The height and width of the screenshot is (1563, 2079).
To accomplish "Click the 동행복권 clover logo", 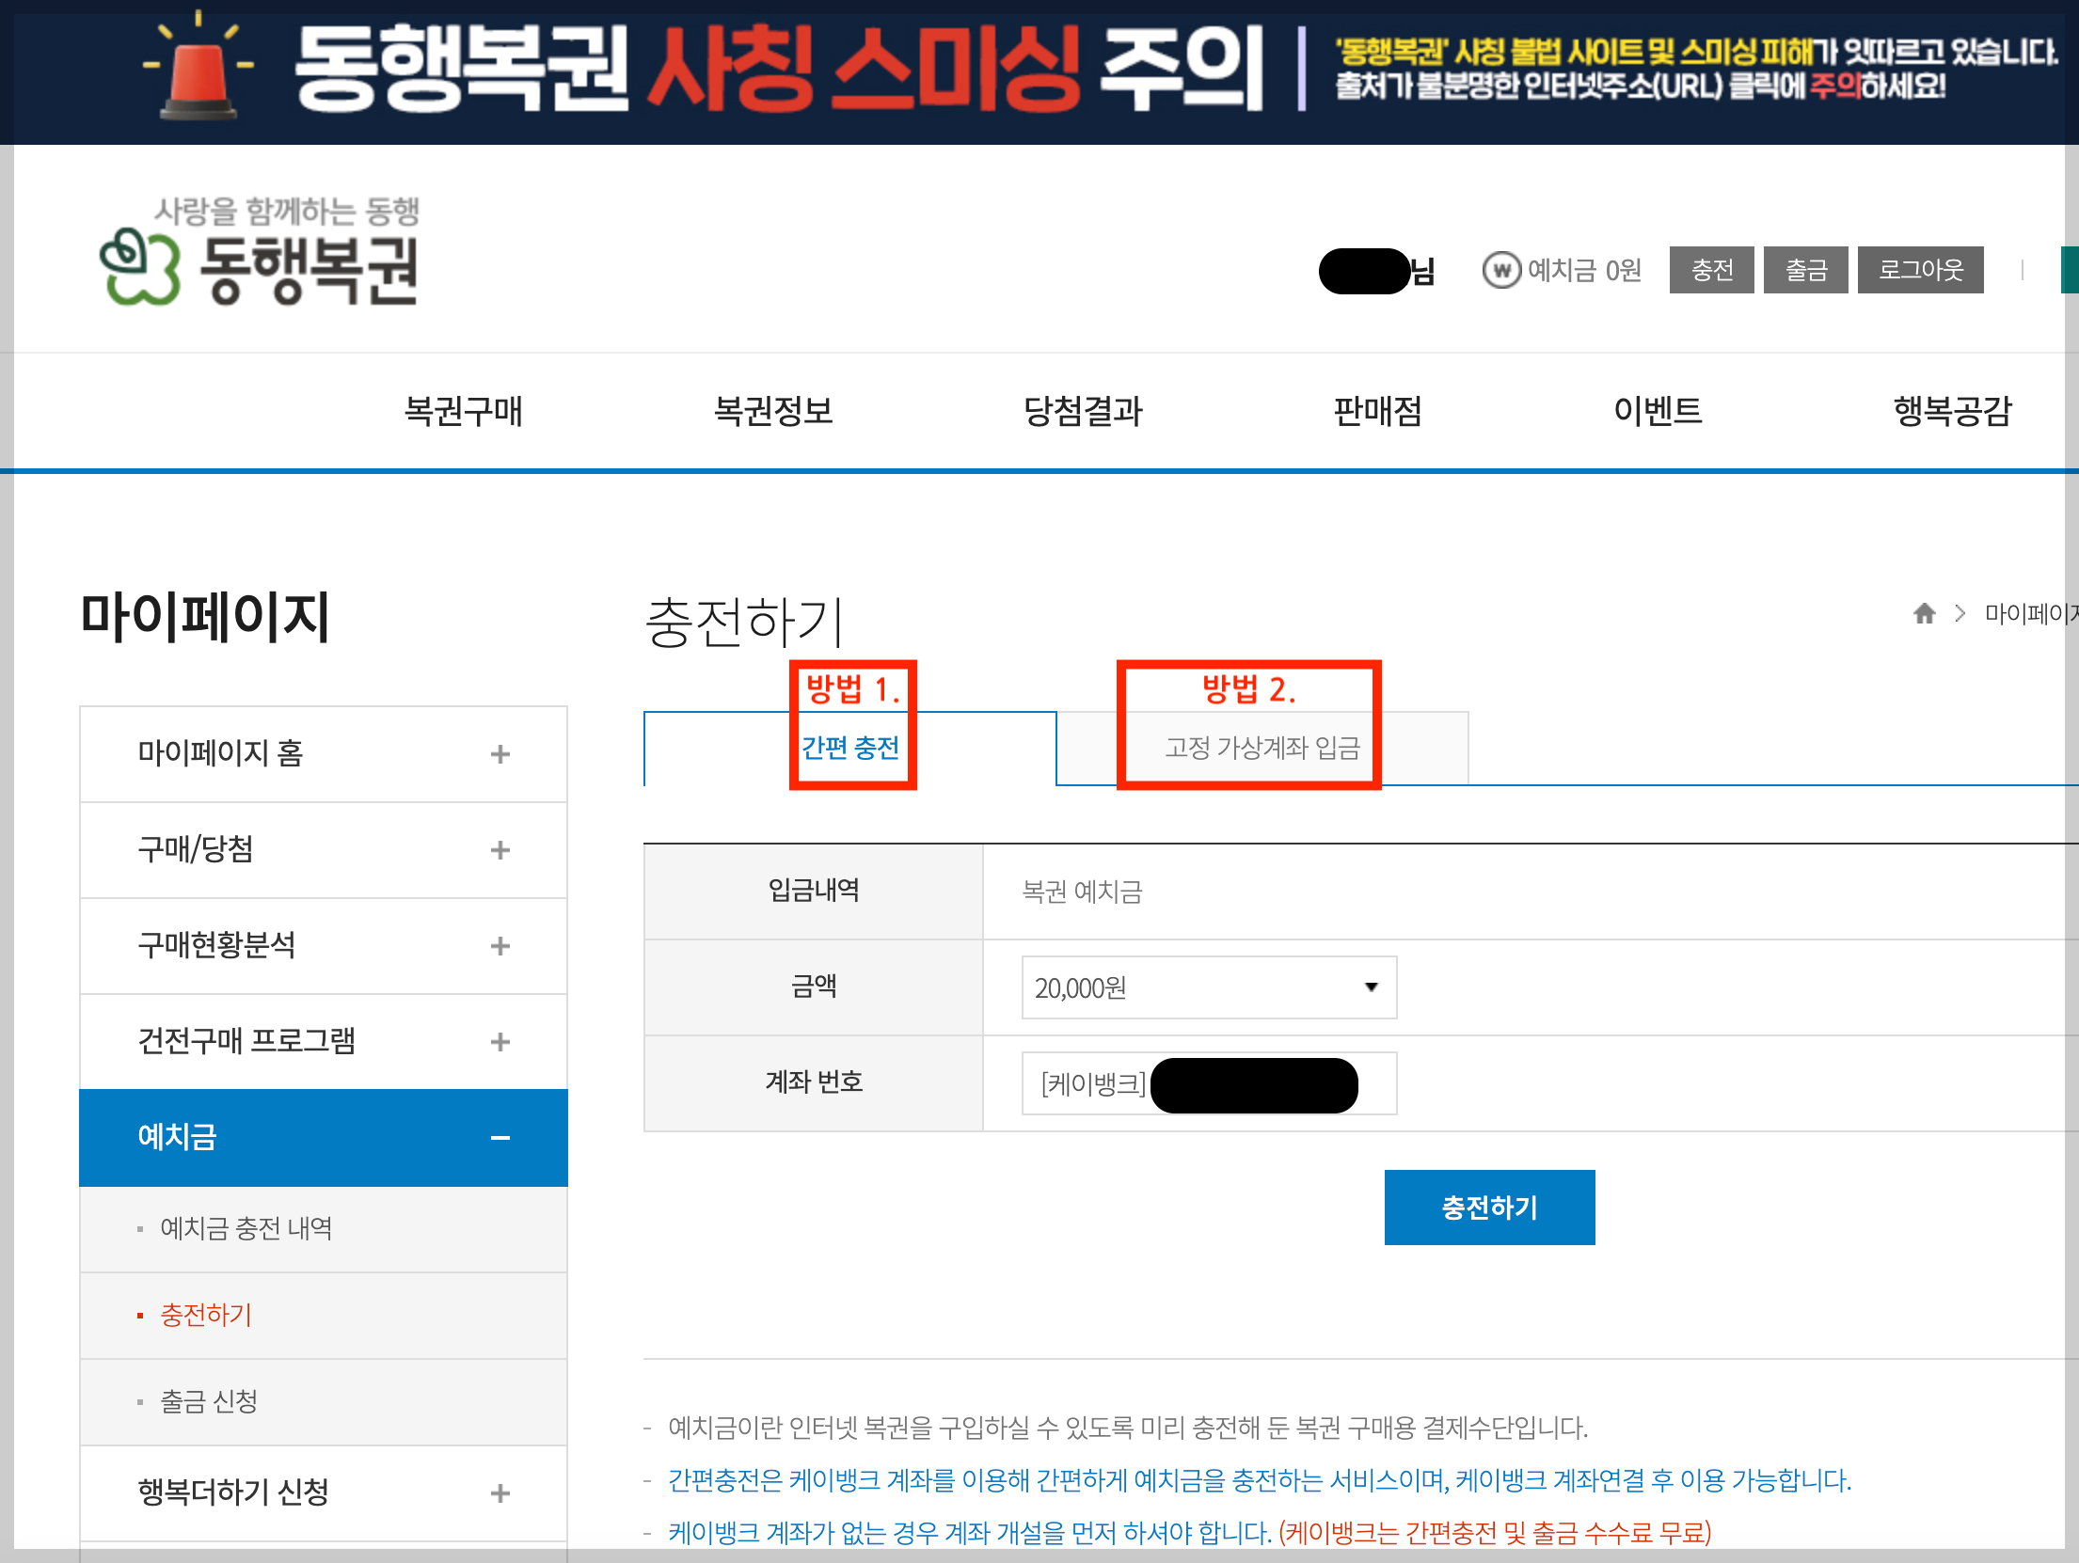I will point(139,268).
